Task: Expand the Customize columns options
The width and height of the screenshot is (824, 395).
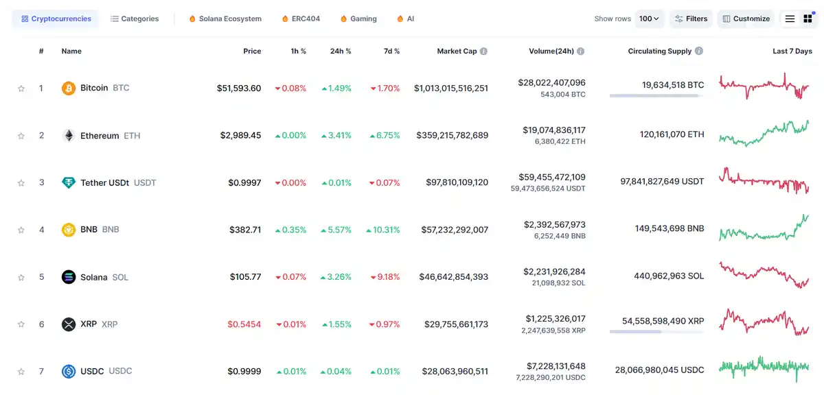Action: pyautogui.click(x=746, y=19)
